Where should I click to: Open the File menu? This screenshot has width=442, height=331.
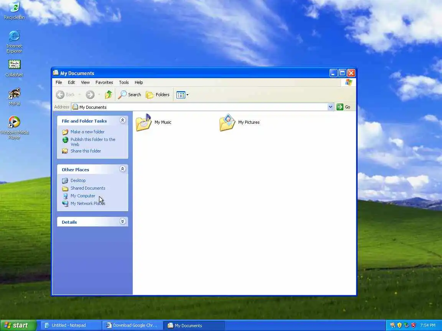pos(59,82)
